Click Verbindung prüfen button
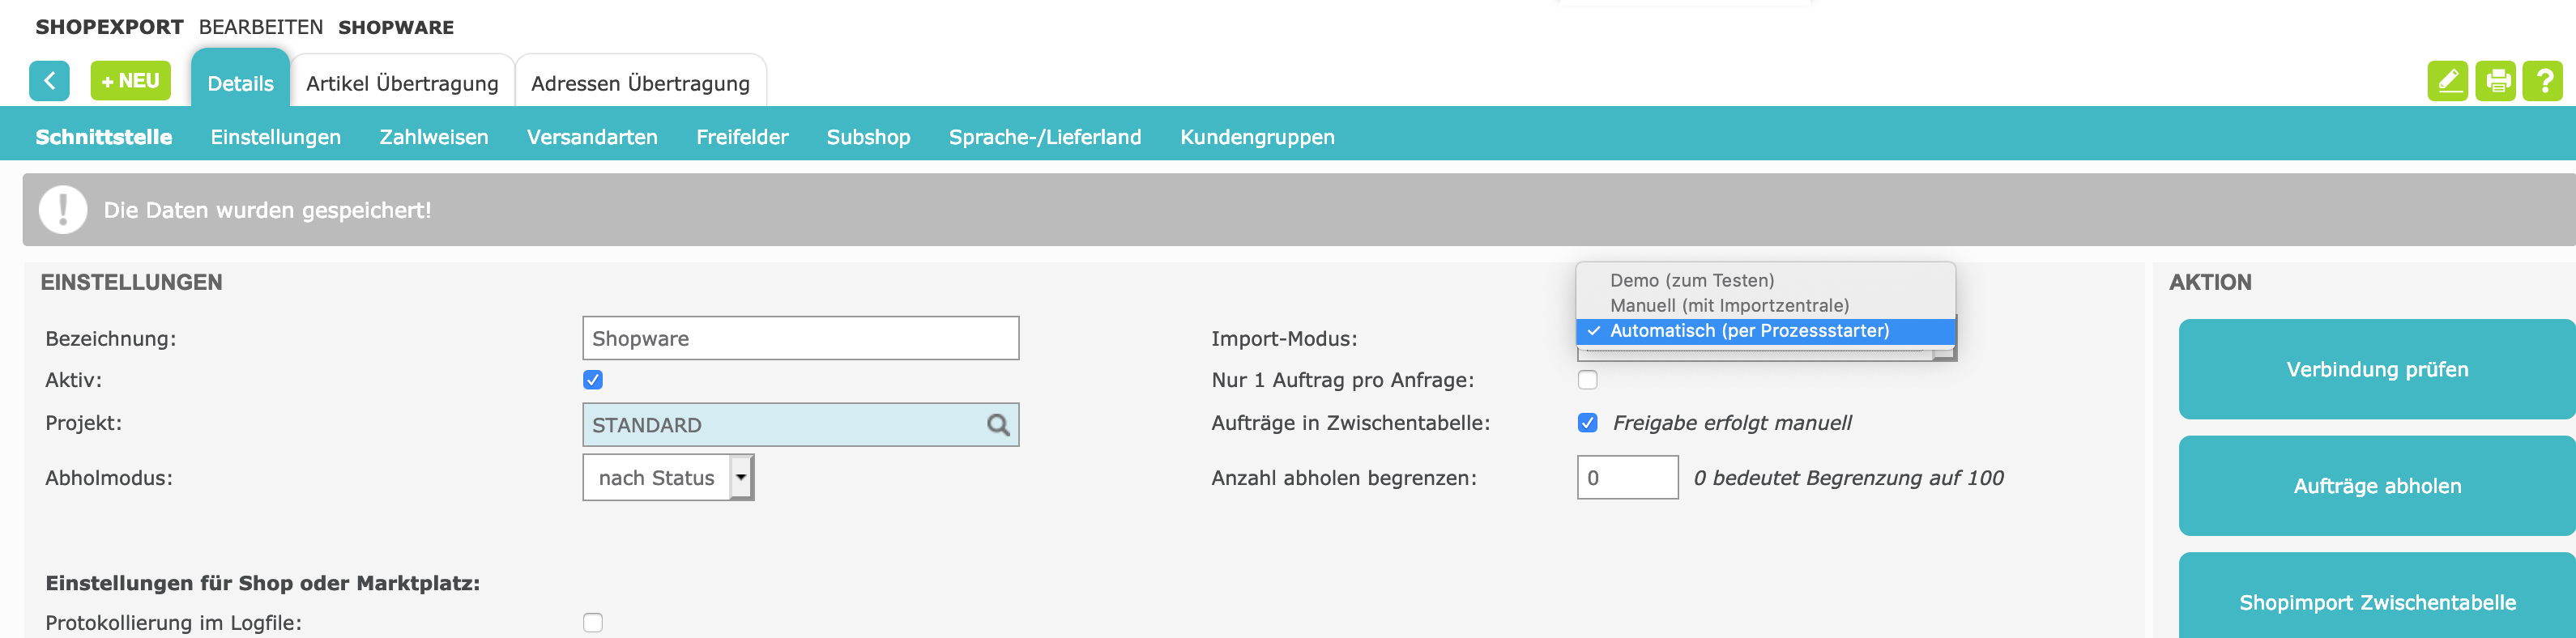This screenshot has height=638, width=2576. 2376,370
